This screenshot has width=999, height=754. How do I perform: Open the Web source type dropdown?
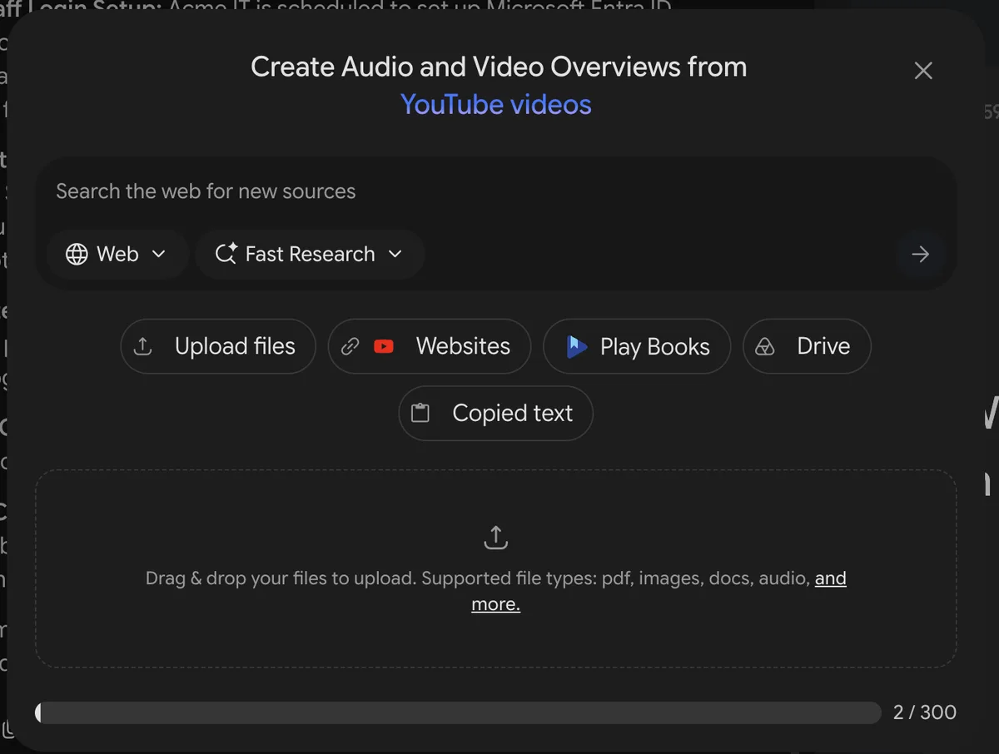(117, 254)
